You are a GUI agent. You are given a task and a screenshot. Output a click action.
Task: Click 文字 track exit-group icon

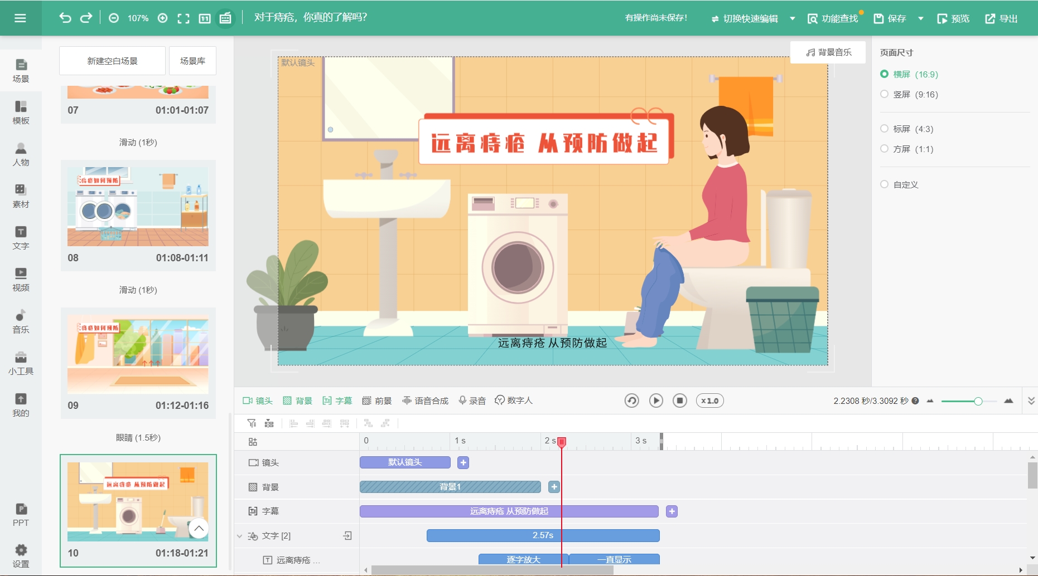pos(347,536)
